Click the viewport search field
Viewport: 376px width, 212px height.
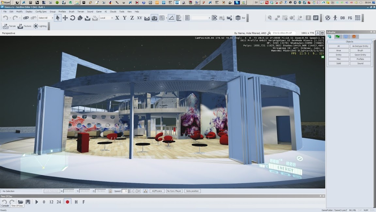point(283,33)
